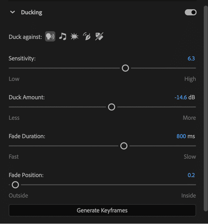Click the Generate Keyframes button
The width and height of the screenshot is (208, 224).
[x=102, y=211]
